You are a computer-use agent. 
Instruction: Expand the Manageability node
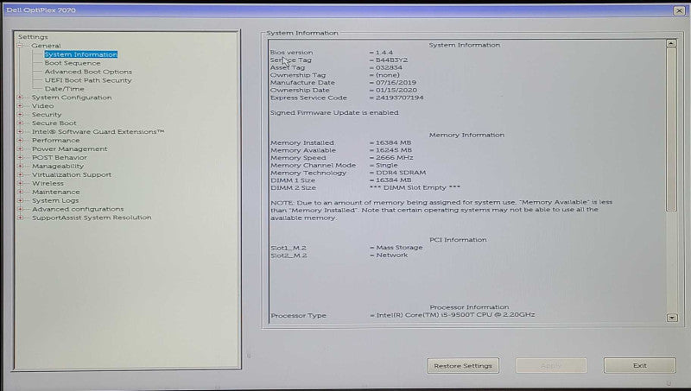click(x=20, y=166)
